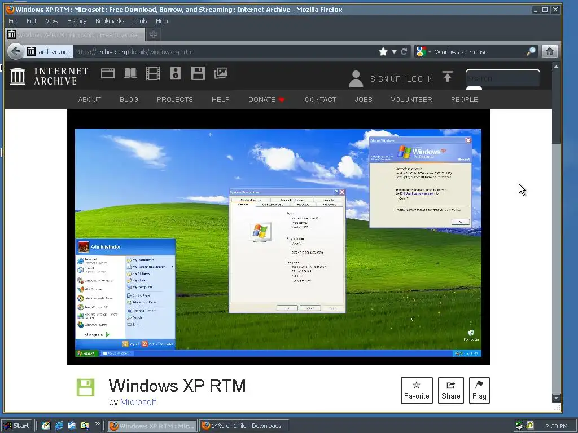Click the taskbar clock 2:28 PM
The height and width of the screenshot is (433, 578).
coord(556,426)
